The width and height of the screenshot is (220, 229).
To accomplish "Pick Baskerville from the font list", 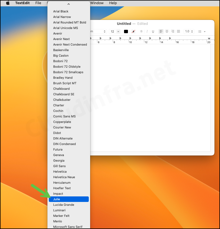I will [69, 50].
